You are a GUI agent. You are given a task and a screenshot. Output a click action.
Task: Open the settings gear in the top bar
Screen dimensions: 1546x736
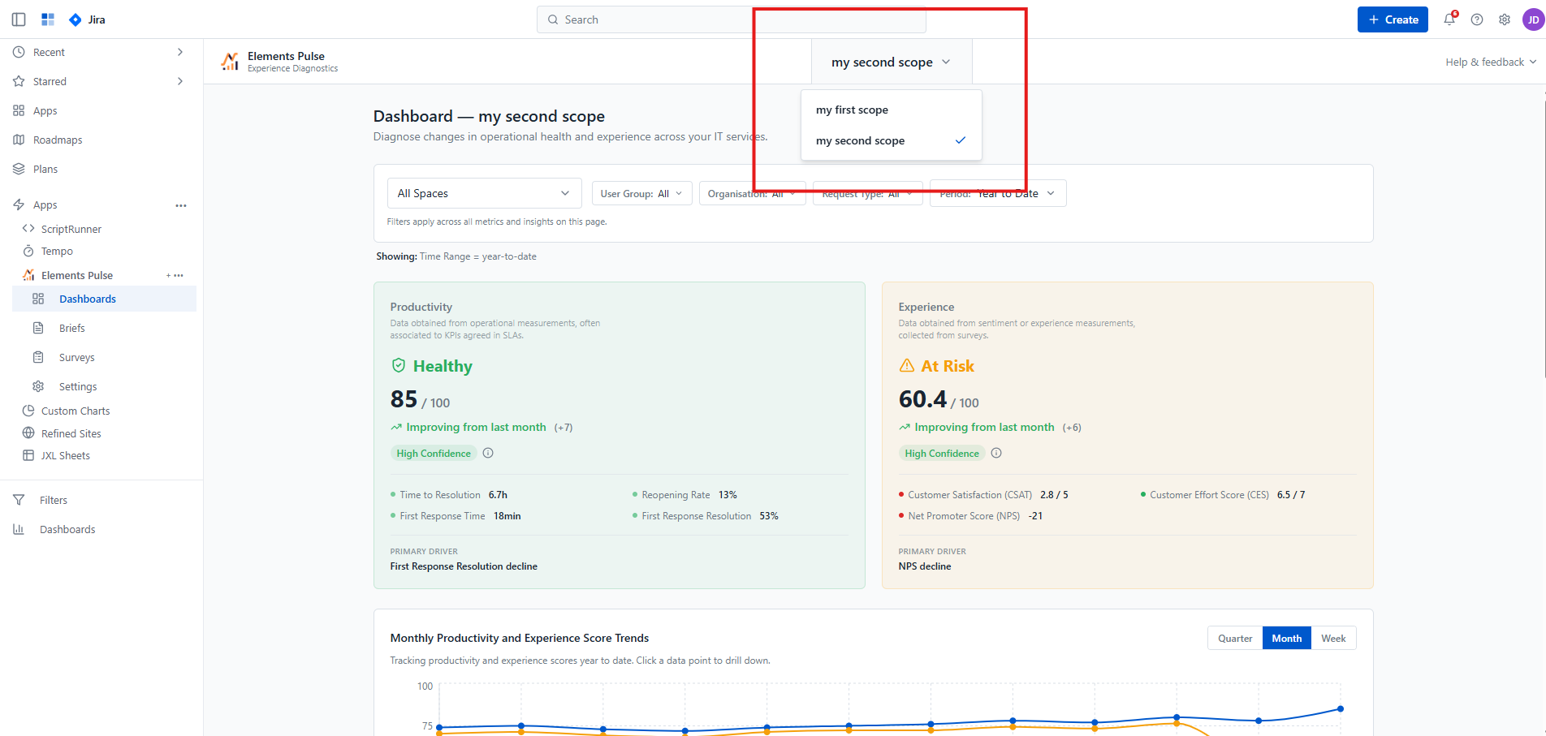[1505, 19]
